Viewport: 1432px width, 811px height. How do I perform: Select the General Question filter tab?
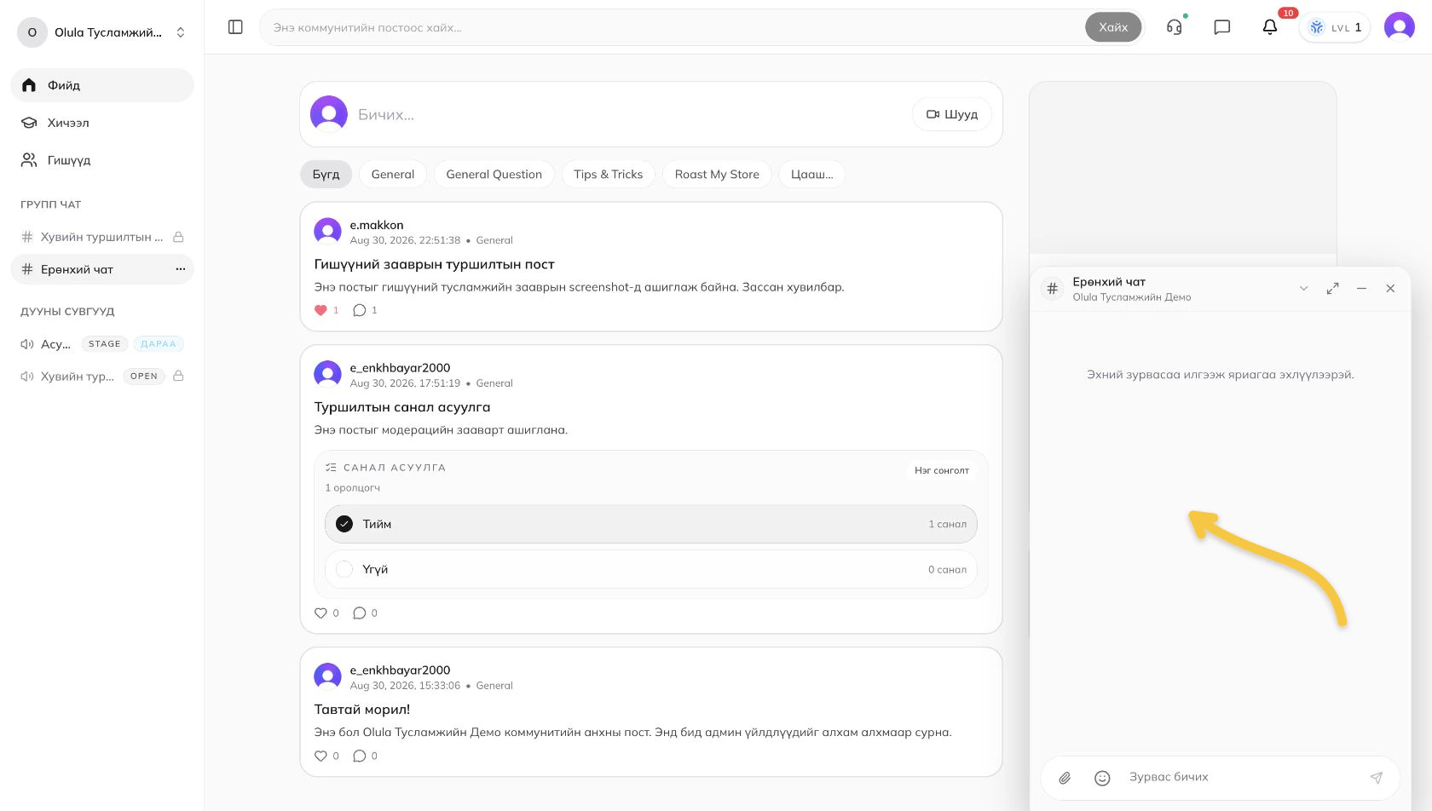[494, 174]
